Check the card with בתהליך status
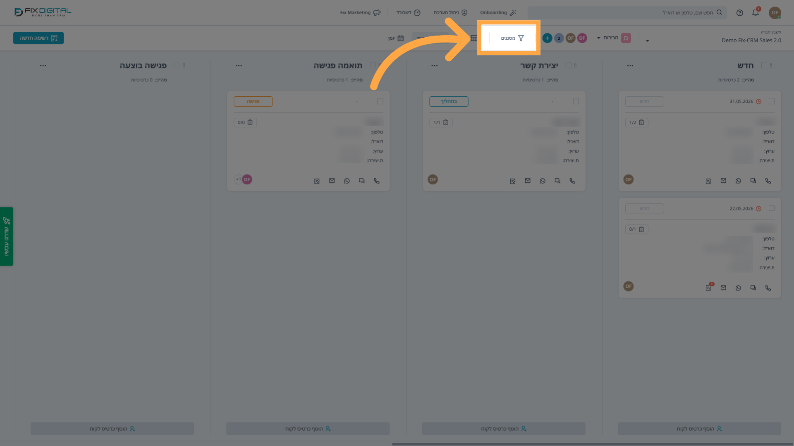 (x=576, y=101)
